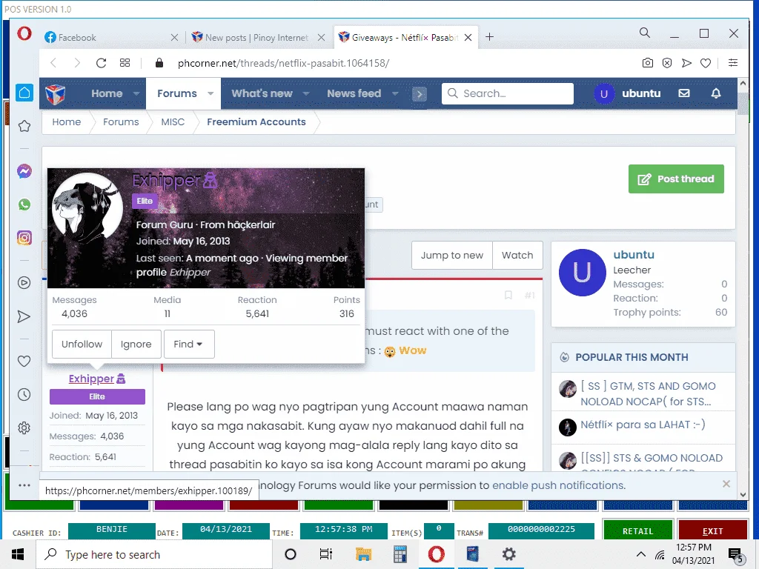
Task: Open My Flow arrow icon in sidebar
Action: [24, 316]
